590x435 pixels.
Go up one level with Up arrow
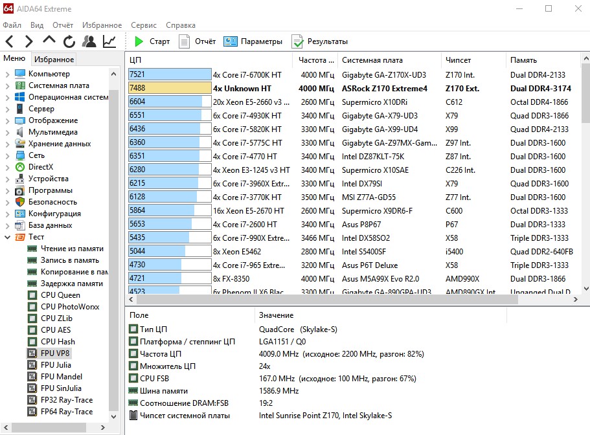[49, 40]
